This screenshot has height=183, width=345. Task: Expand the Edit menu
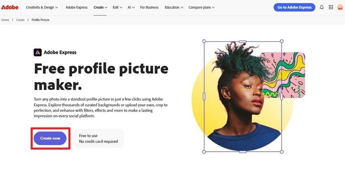coord(117,7)
